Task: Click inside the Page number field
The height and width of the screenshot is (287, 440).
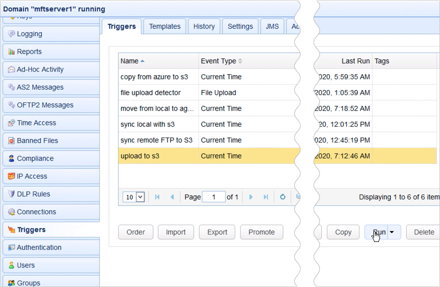Action: [x=214, y=196]
